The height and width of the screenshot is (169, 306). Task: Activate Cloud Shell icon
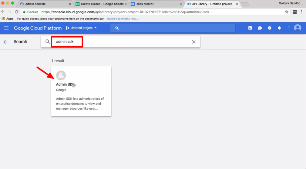pyautogui.click(x=250, y=28)
